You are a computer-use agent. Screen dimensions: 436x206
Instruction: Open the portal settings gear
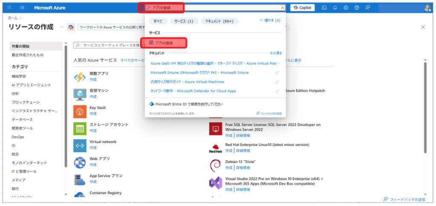click(x=346, y=8)
